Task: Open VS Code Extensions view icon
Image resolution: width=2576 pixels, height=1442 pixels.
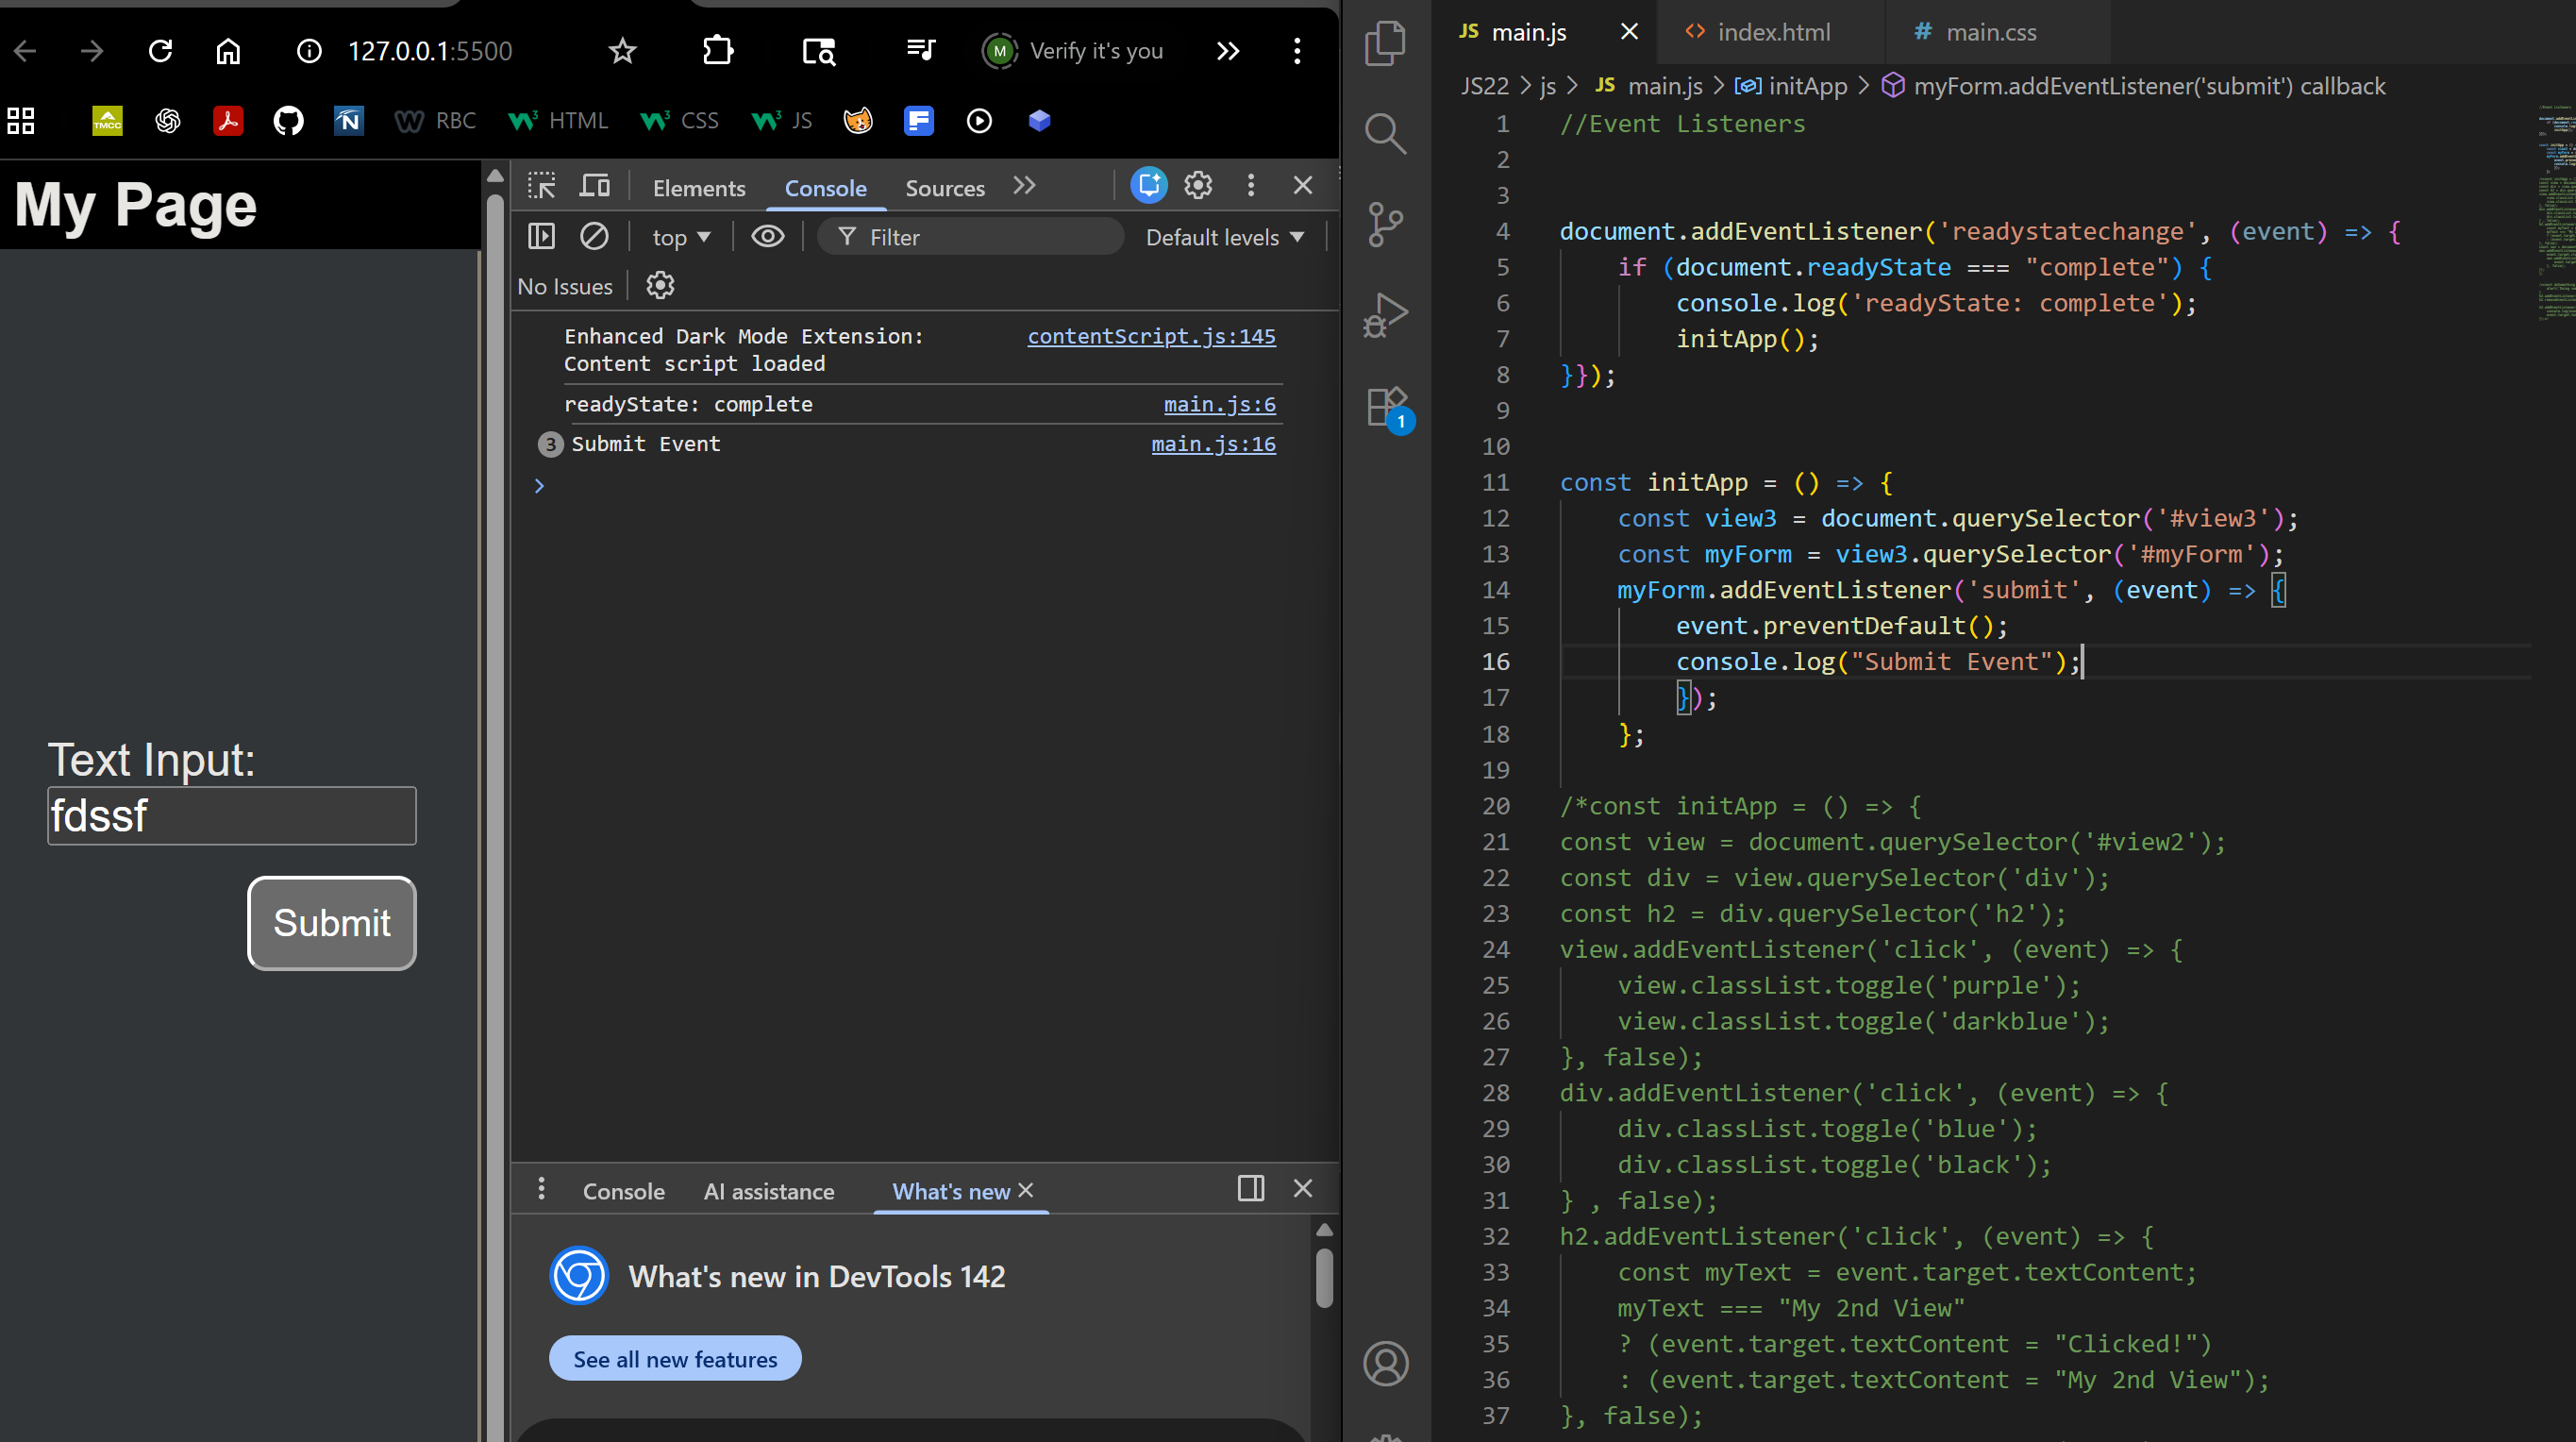Action: point(1386,407)
